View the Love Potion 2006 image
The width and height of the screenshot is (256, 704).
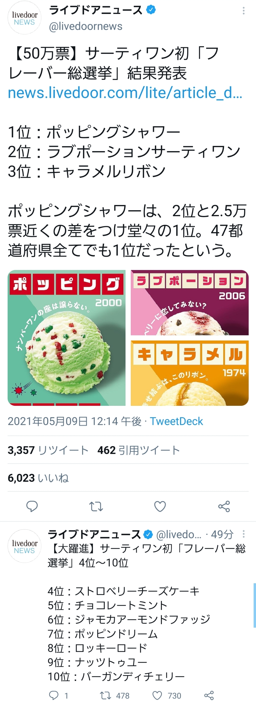(190, 302)
